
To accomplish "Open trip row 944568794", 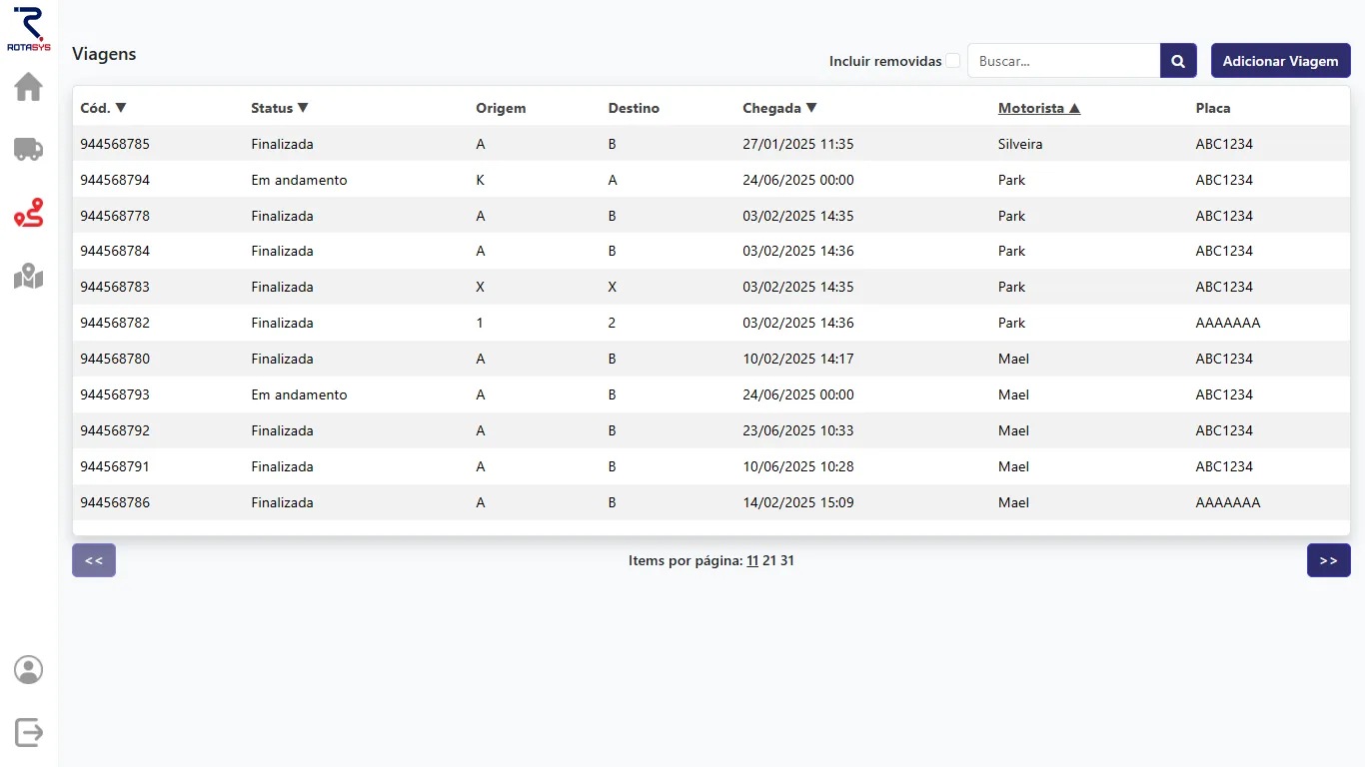I will [115, 180].
